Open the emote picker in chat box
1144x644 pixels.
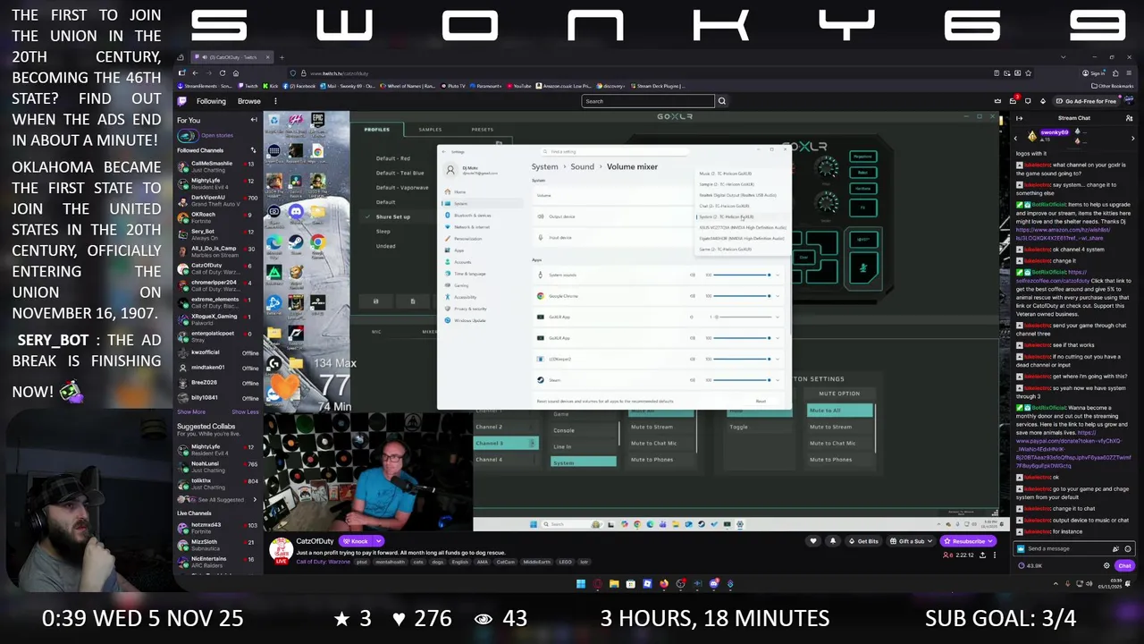click(x=1128, y=549)
